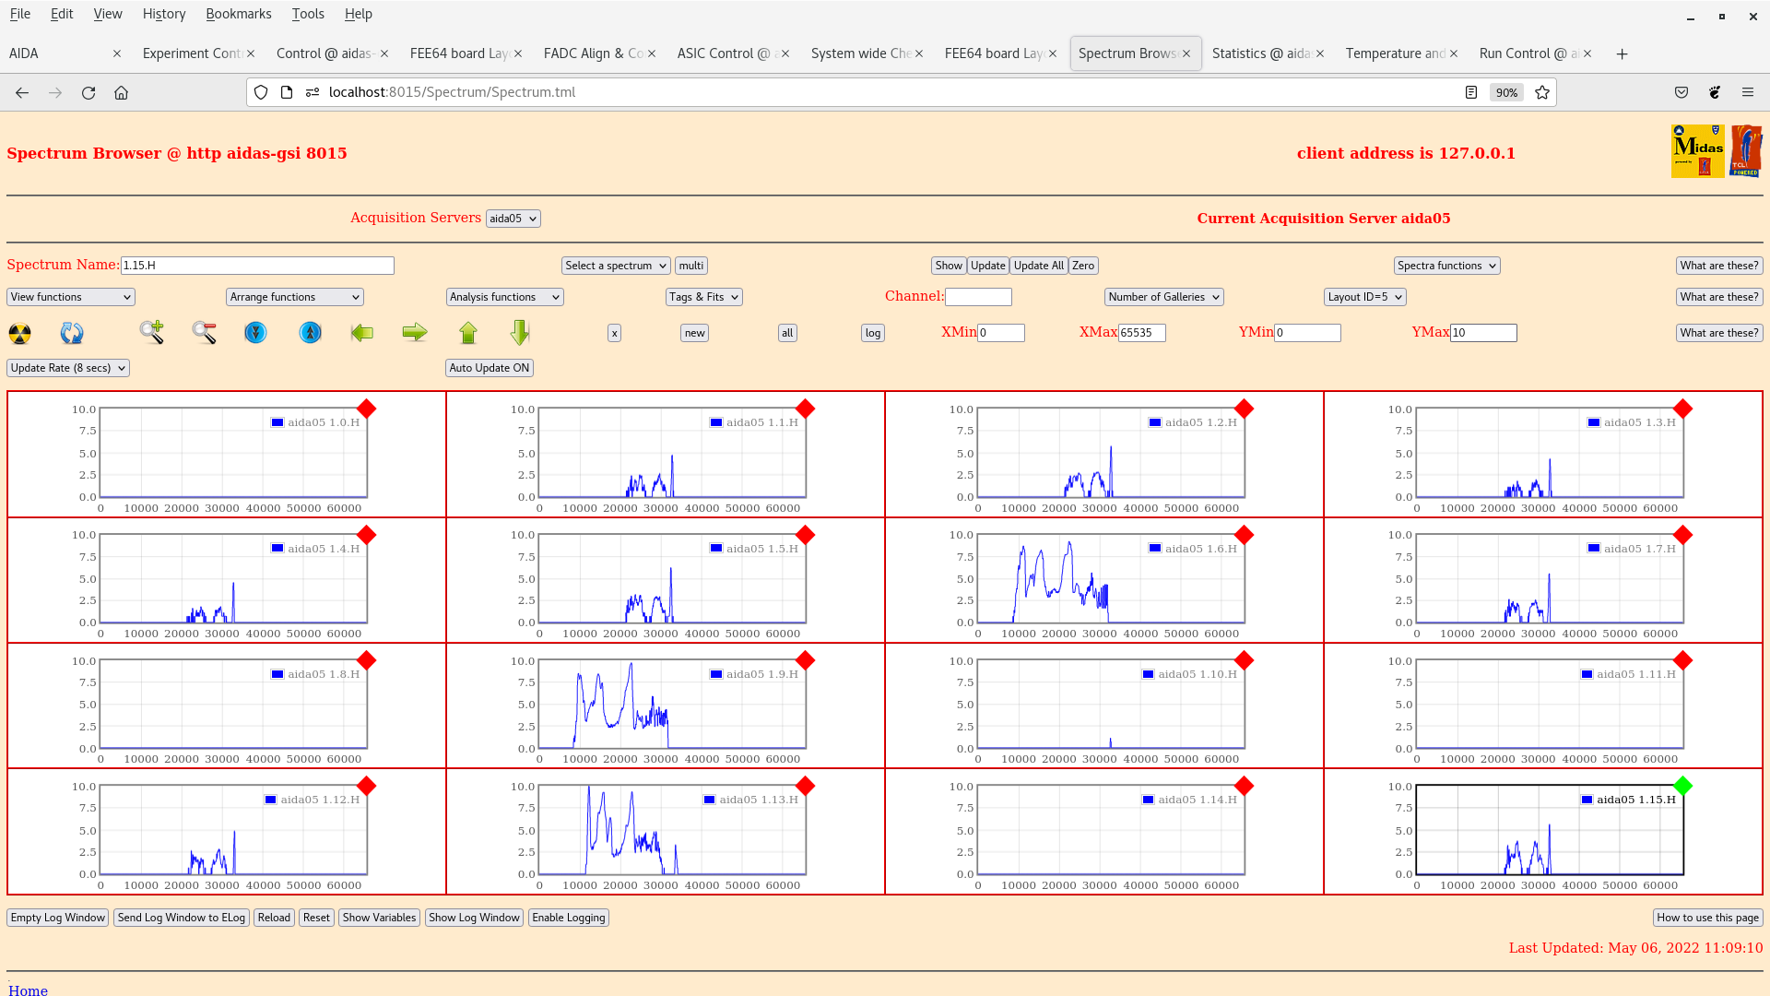Image resolution: width=1770 pixels, height=996 pixels.
Task: Open the browser hamburger menu
Action: (x=1748, y=92)
